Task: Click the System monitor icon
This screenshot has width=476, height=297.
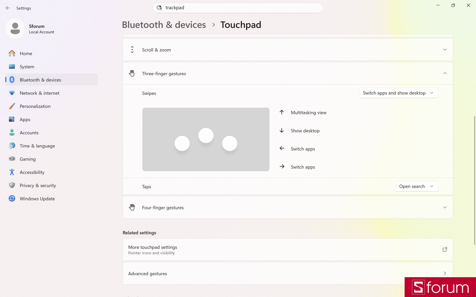Action: pos(12,67)
